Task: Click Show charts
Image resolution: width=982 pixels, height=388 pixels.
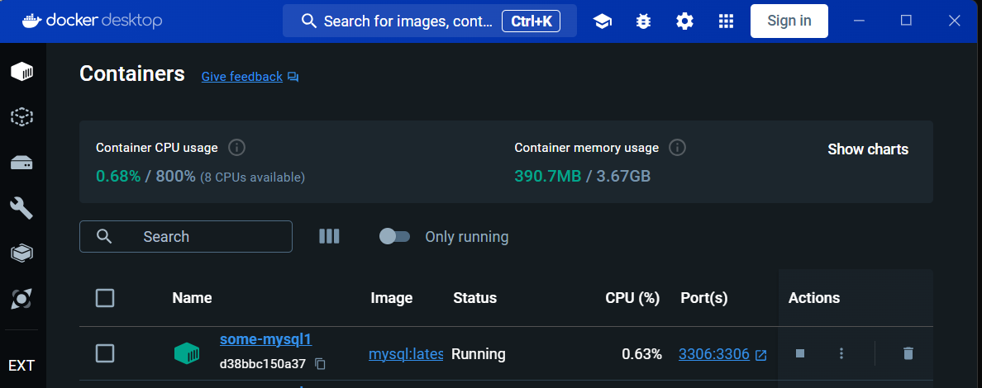Action: pyautogui.click(x=868, y=149)
